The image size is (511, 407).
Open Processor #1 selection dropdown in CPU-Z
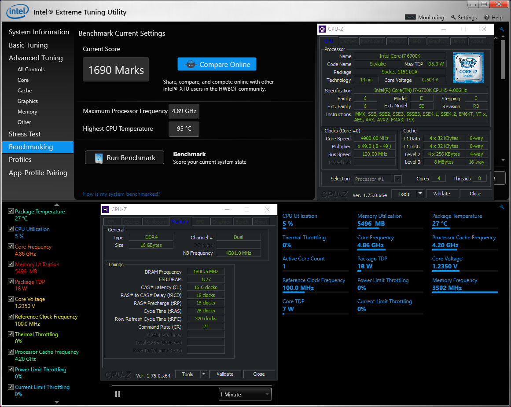[x=378, y=179]
